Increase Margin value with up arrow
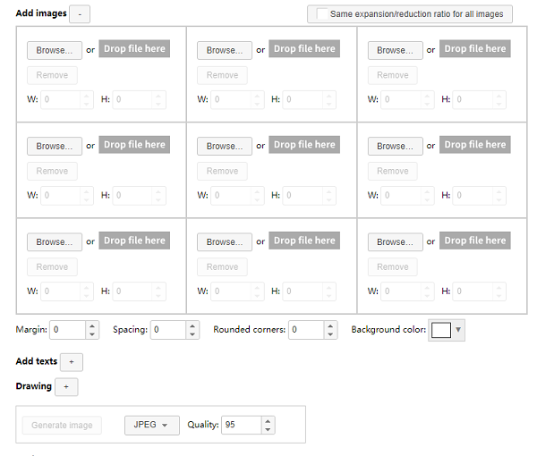The height and width of the screenshot is (456, 537). point(92,325)
